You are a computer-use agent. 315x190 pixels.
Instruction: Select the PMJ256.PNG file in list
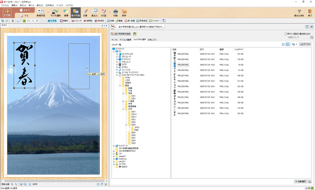click(183, 70)
